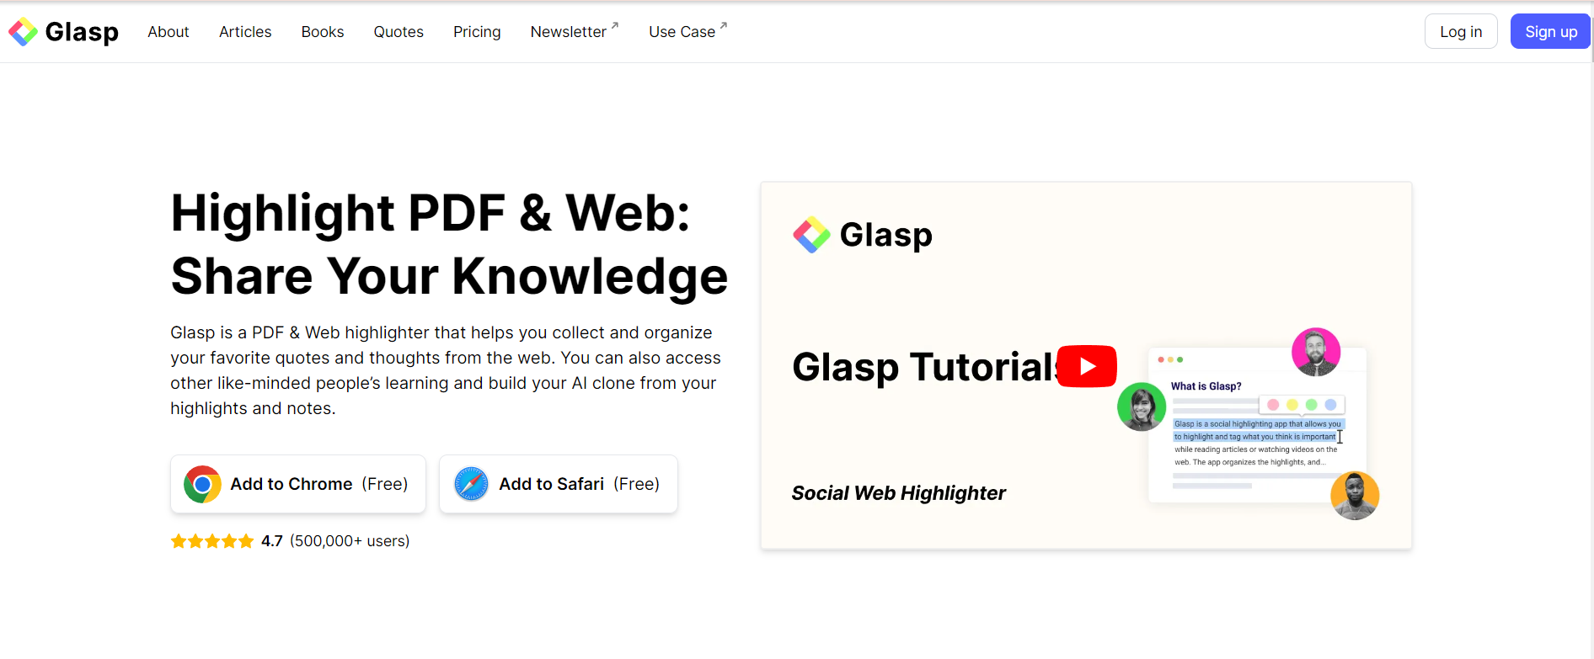Play the Glasp Tutorial YouTube video
The width and height of the screenshot is (1594, 659).
click(1087, 366)
